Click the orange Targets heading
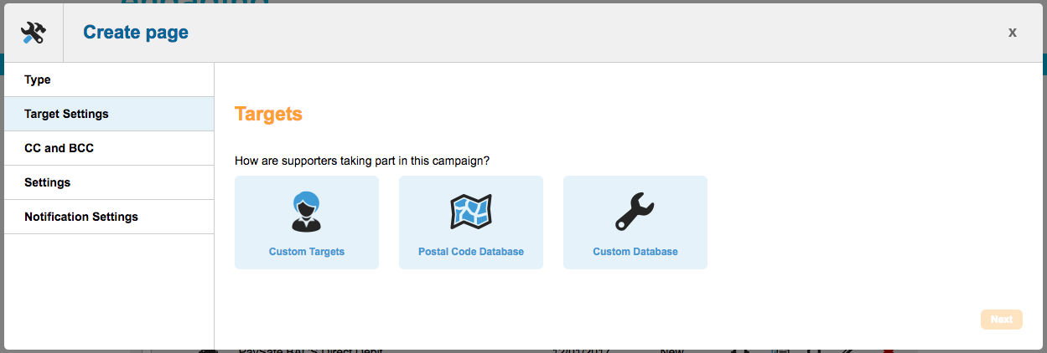The image size is (1047, 353). click(268, 114)
